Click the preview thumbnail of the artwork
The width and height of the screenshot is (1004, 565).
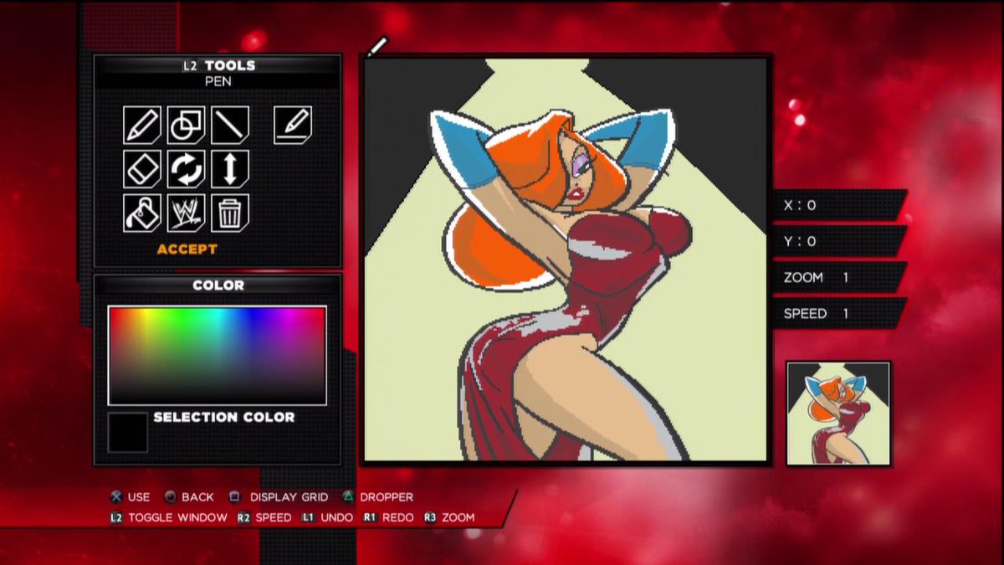click(x=839, y=413)
